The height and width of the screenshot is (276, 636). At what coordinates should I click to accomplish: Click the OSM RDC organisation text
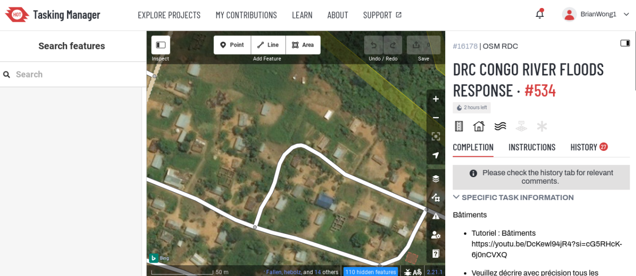pyautogui.click(x=500, y=46)
